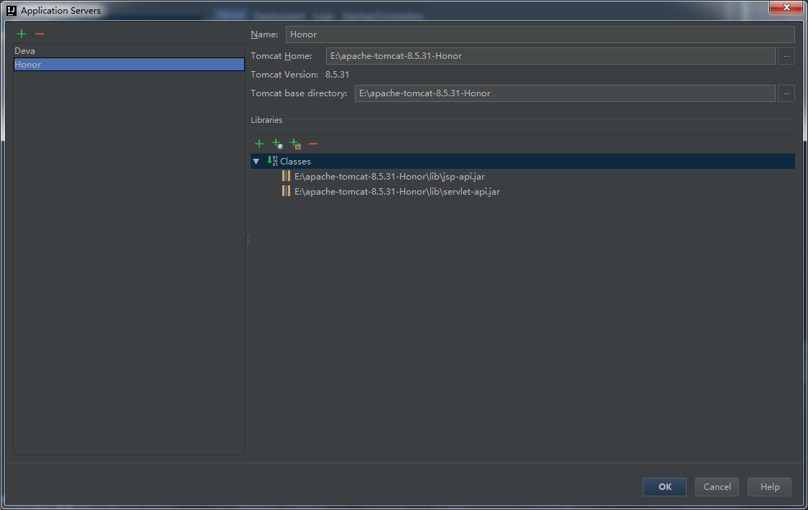Open Help for this dialog
Viewport: 808px width, 510px height.
tap(768, 486)
